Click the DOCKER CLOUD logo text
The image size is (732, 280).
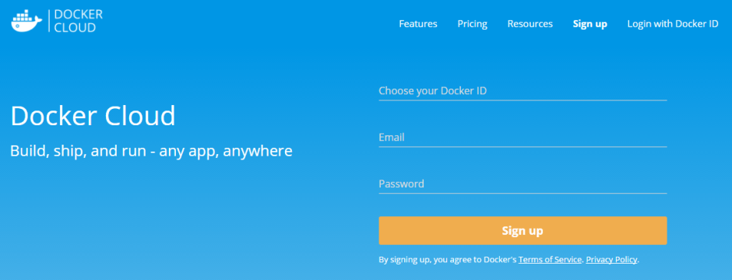point(78,22)
